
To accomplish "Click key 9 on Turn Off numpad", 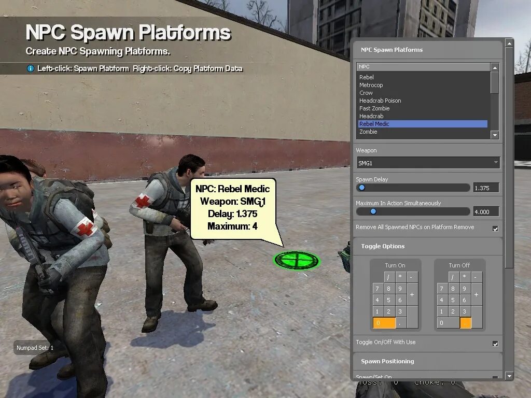I will coord(465,289).
